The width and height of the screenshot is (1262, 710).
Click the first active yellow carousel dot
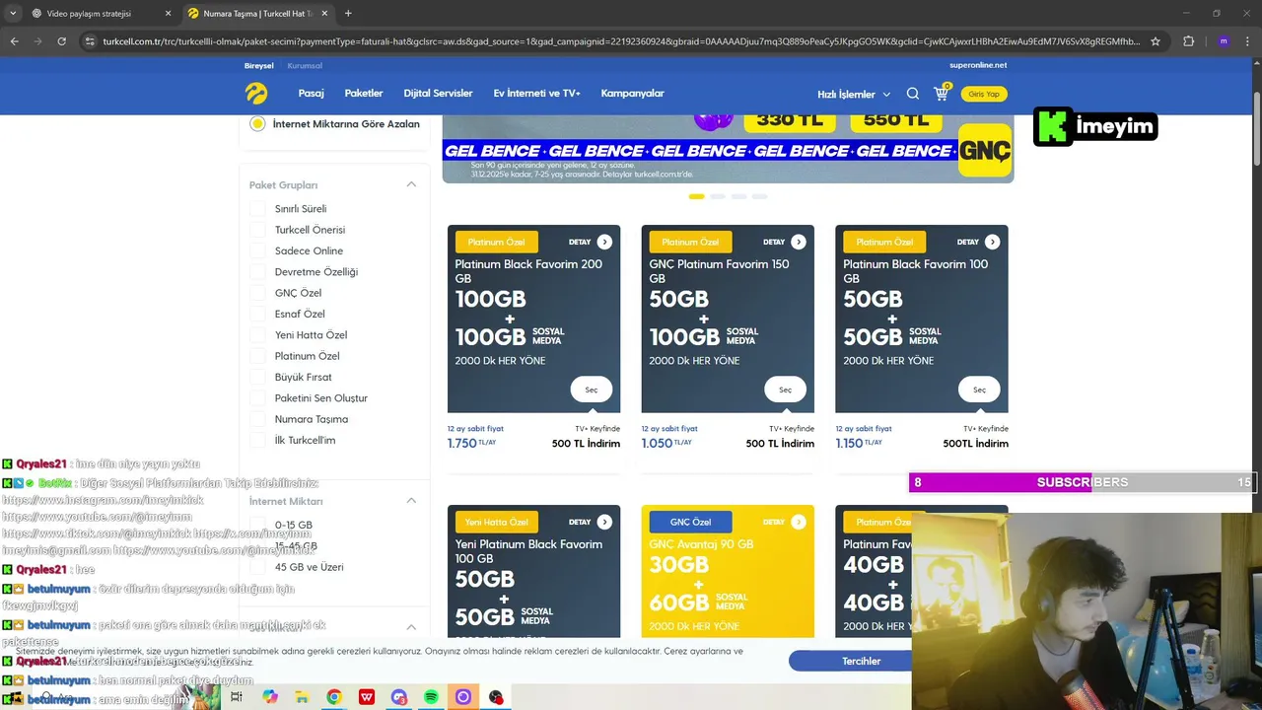pos(696,196)
